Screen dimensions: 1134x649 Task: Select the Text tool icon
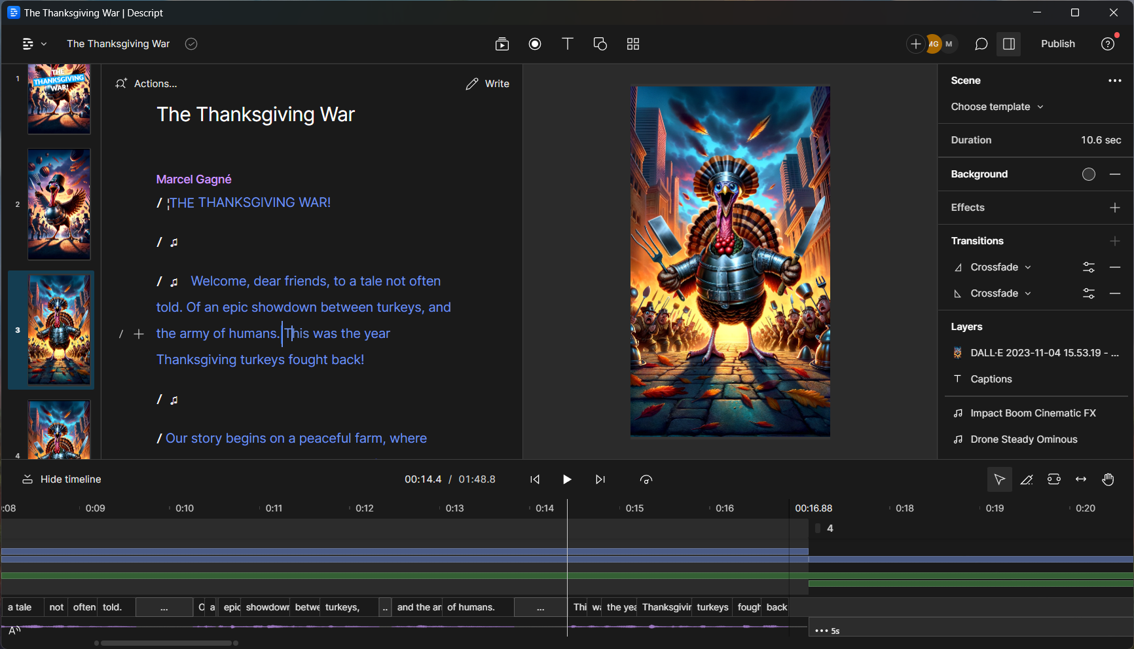[568, 44]
